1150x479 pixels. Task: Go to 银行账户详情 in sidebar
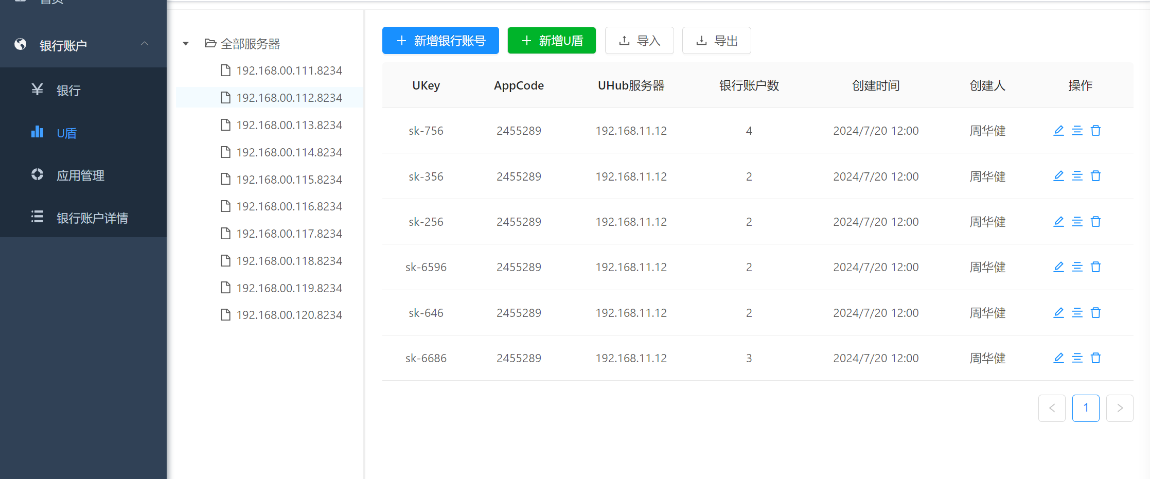pos(92,218)
